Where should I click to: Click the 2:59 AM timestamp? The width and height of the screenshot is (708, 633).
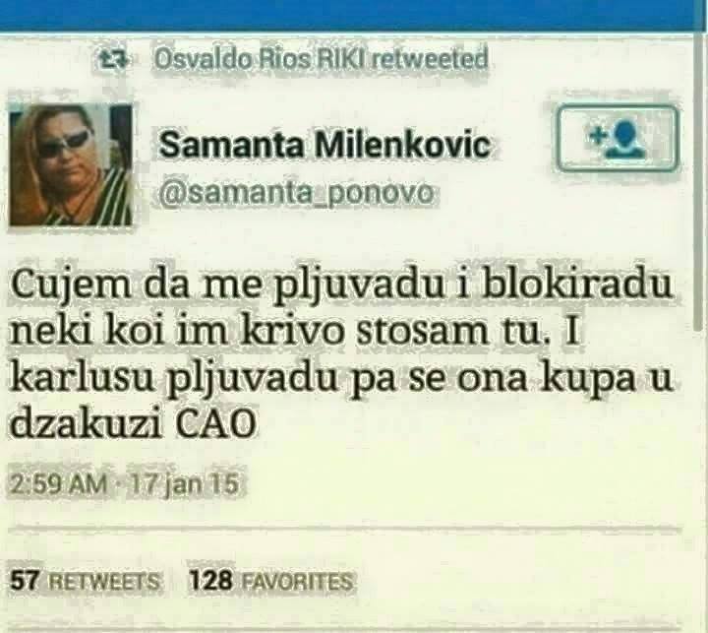[x=59, y=484]
